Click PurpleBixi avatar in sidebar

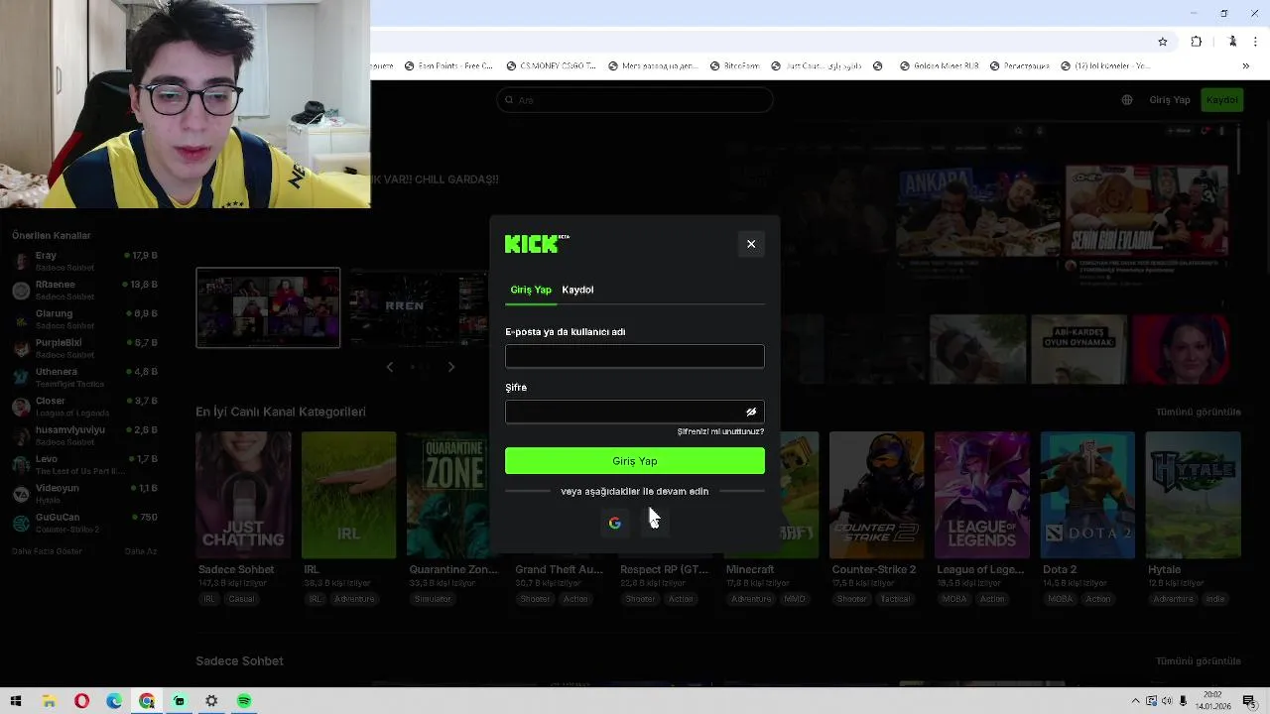pyautogui.click(x=21, y=348)
